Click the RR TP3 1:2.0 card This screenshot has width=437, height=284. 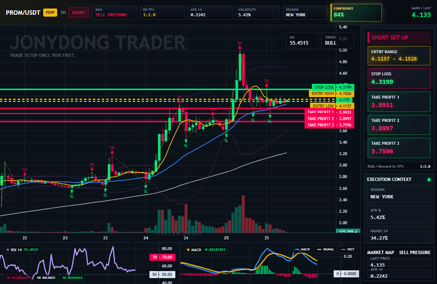[x=162, y=13]
